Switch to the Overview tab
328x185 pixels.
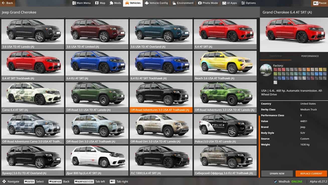point(276,56)
